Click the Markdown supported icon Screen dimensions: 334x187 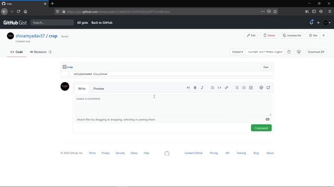[267, 119]
